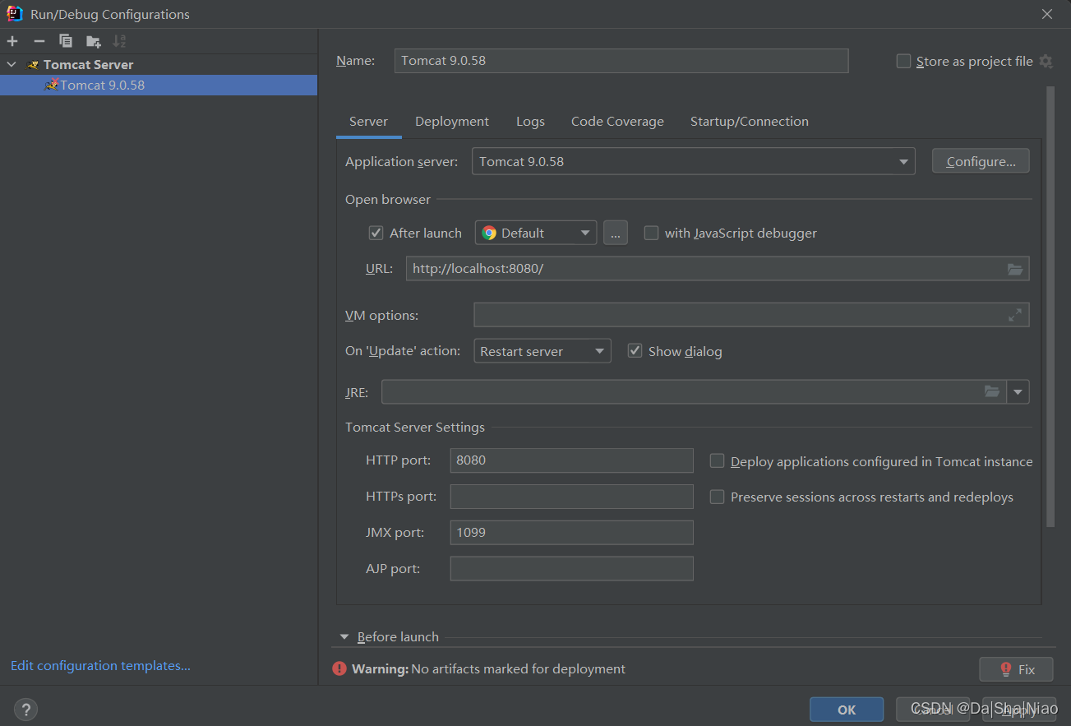Click the expand icon in VM options field
The height and width of the screenshot is (726, 1071).
pos(1015,315)
